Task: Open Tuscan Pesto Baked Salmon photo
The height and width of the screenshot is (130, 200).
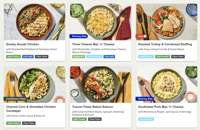Action: point(101,84)
